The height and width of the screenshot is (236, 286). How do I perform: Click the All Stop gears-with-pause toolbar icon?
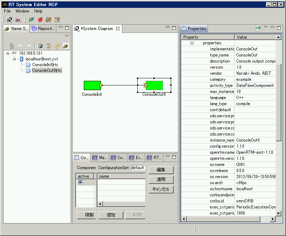[57, 19]
